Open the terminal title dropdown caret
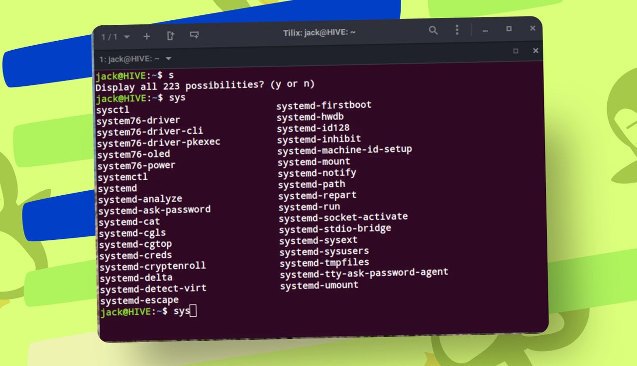The image size is (637, 366). coord(168,59)
